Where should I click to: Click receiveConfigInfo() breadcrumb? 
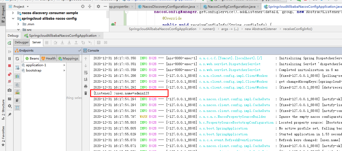[298, 29]
